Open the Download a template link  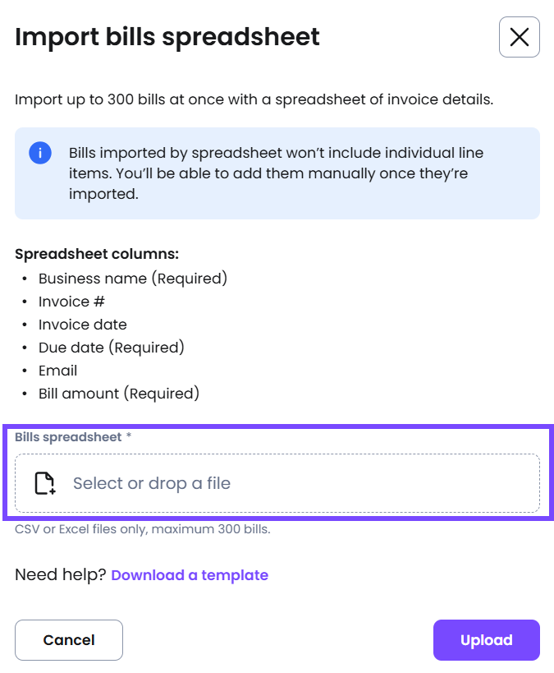(190, 575)
